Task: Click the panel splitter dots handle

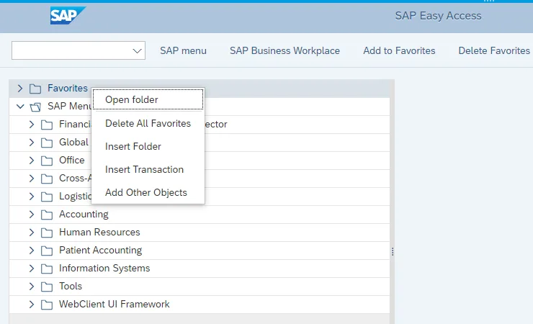Action: (393, 252)
